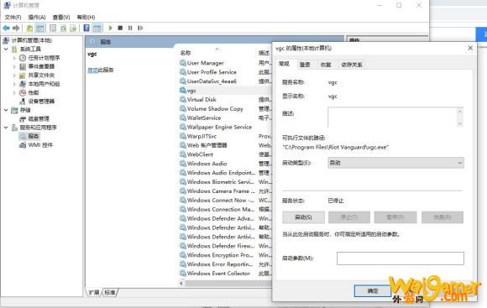Switch to the 依存关系 tab in vgc properties
The width and height of the screenshot is (487, 308).
pos(352,65)
